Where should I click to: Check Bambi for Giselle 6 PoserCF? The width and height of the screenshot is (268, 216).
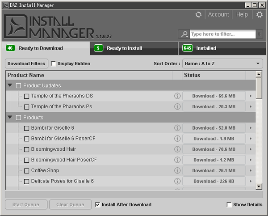coord(26,139)
